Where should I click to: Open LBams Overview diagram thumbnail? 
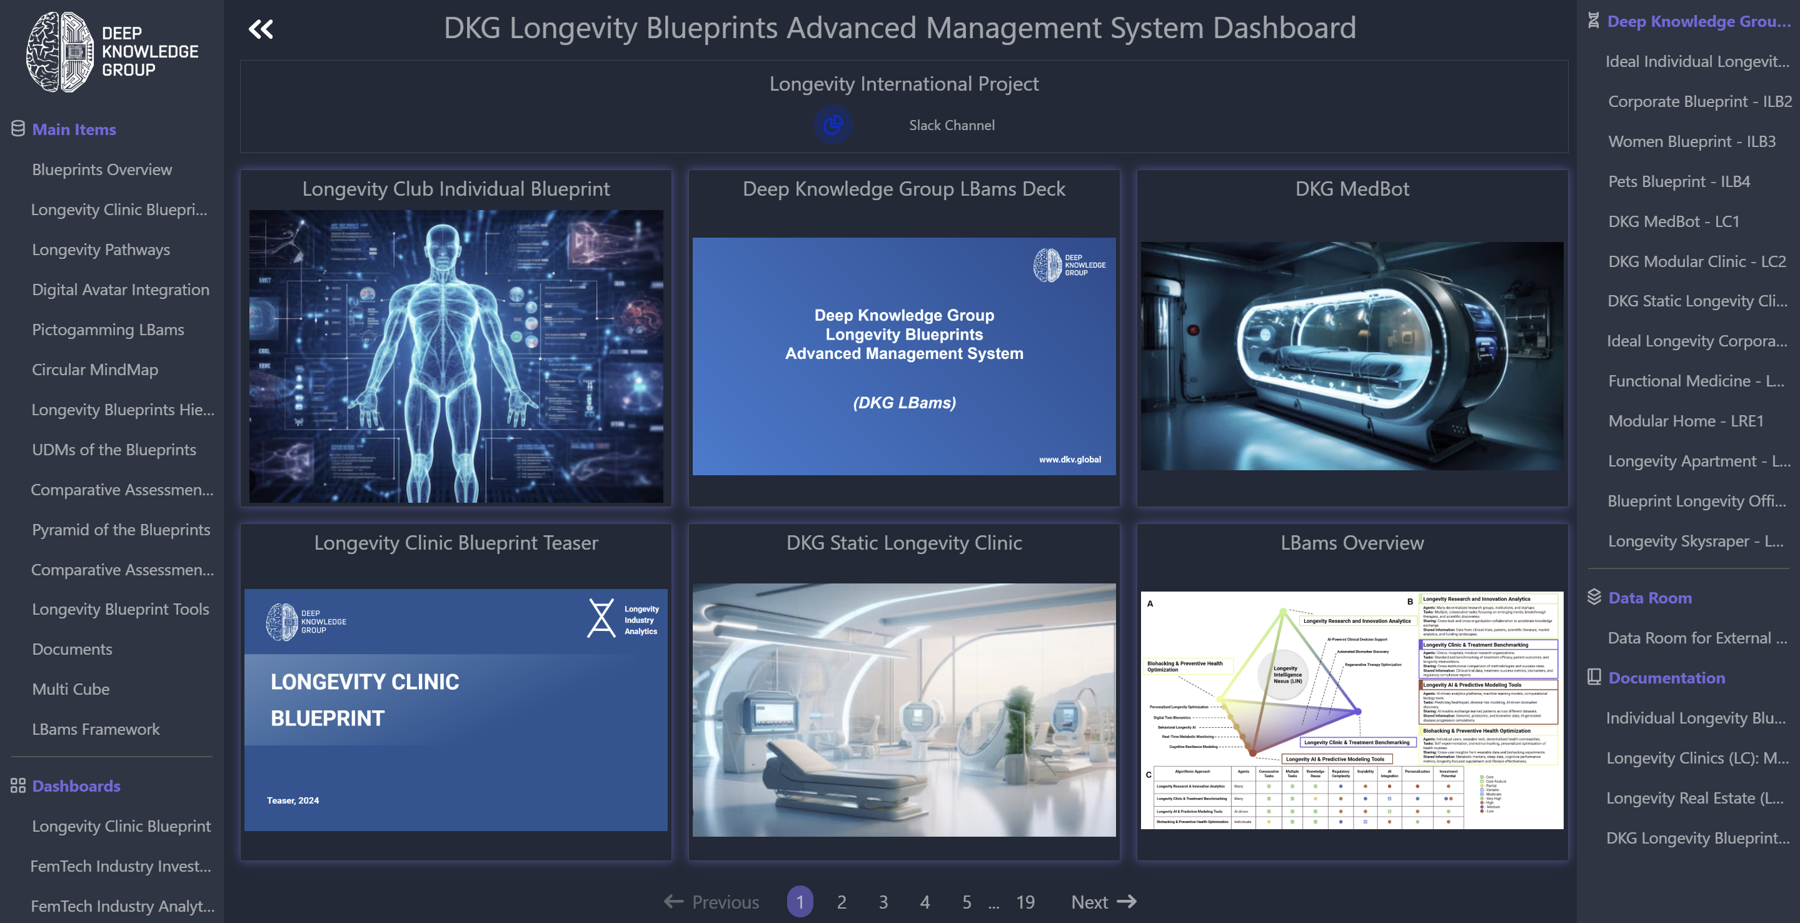(1351, 710)
